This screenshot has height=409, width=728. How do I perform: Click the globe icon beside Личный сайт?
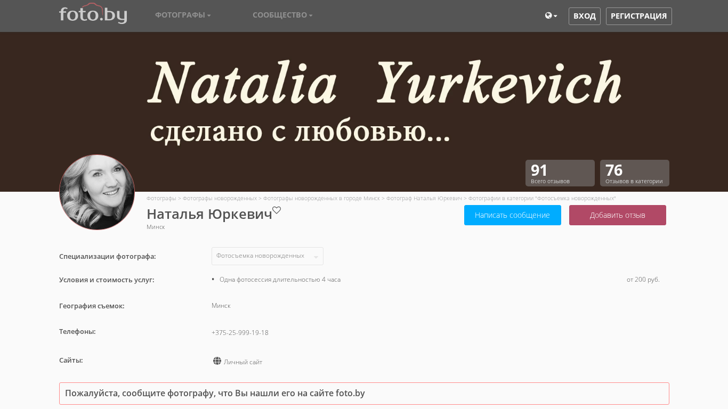point(217,361)
